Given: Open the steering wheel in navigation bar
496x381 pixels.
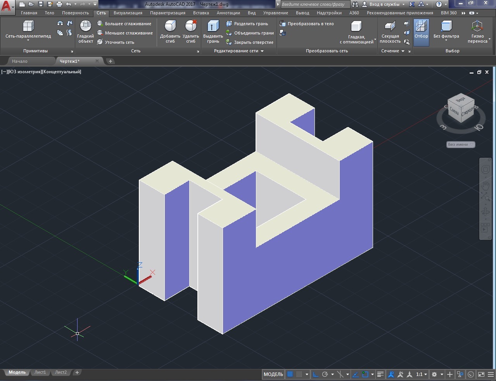Looking at the screenshot, I should click(x=486, y=169).
